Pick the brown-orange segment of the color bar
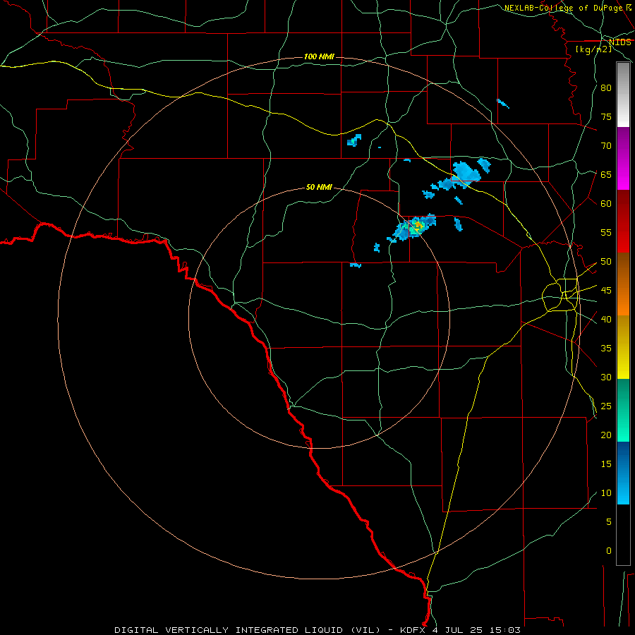 tap(623, 284)
